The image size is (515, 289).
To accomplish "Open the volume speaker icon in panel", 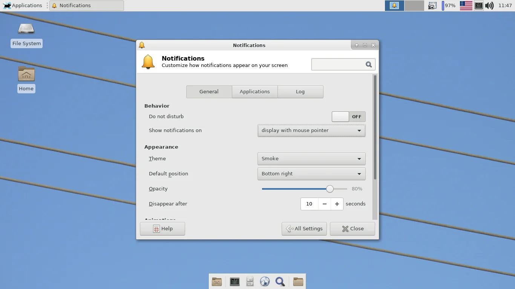I will (x=489, y=5).
